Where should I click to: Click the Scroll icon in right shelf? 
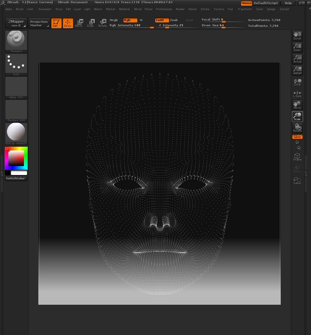point(297,36)
